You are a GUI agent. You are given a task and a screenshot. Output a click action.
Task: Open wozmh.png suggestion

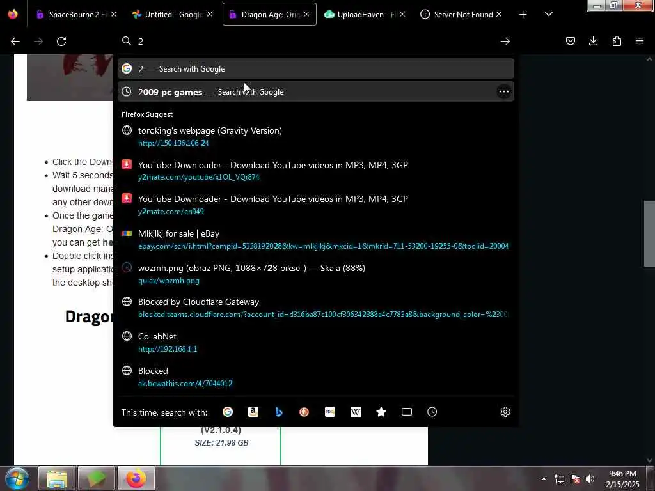click(315, 274)
